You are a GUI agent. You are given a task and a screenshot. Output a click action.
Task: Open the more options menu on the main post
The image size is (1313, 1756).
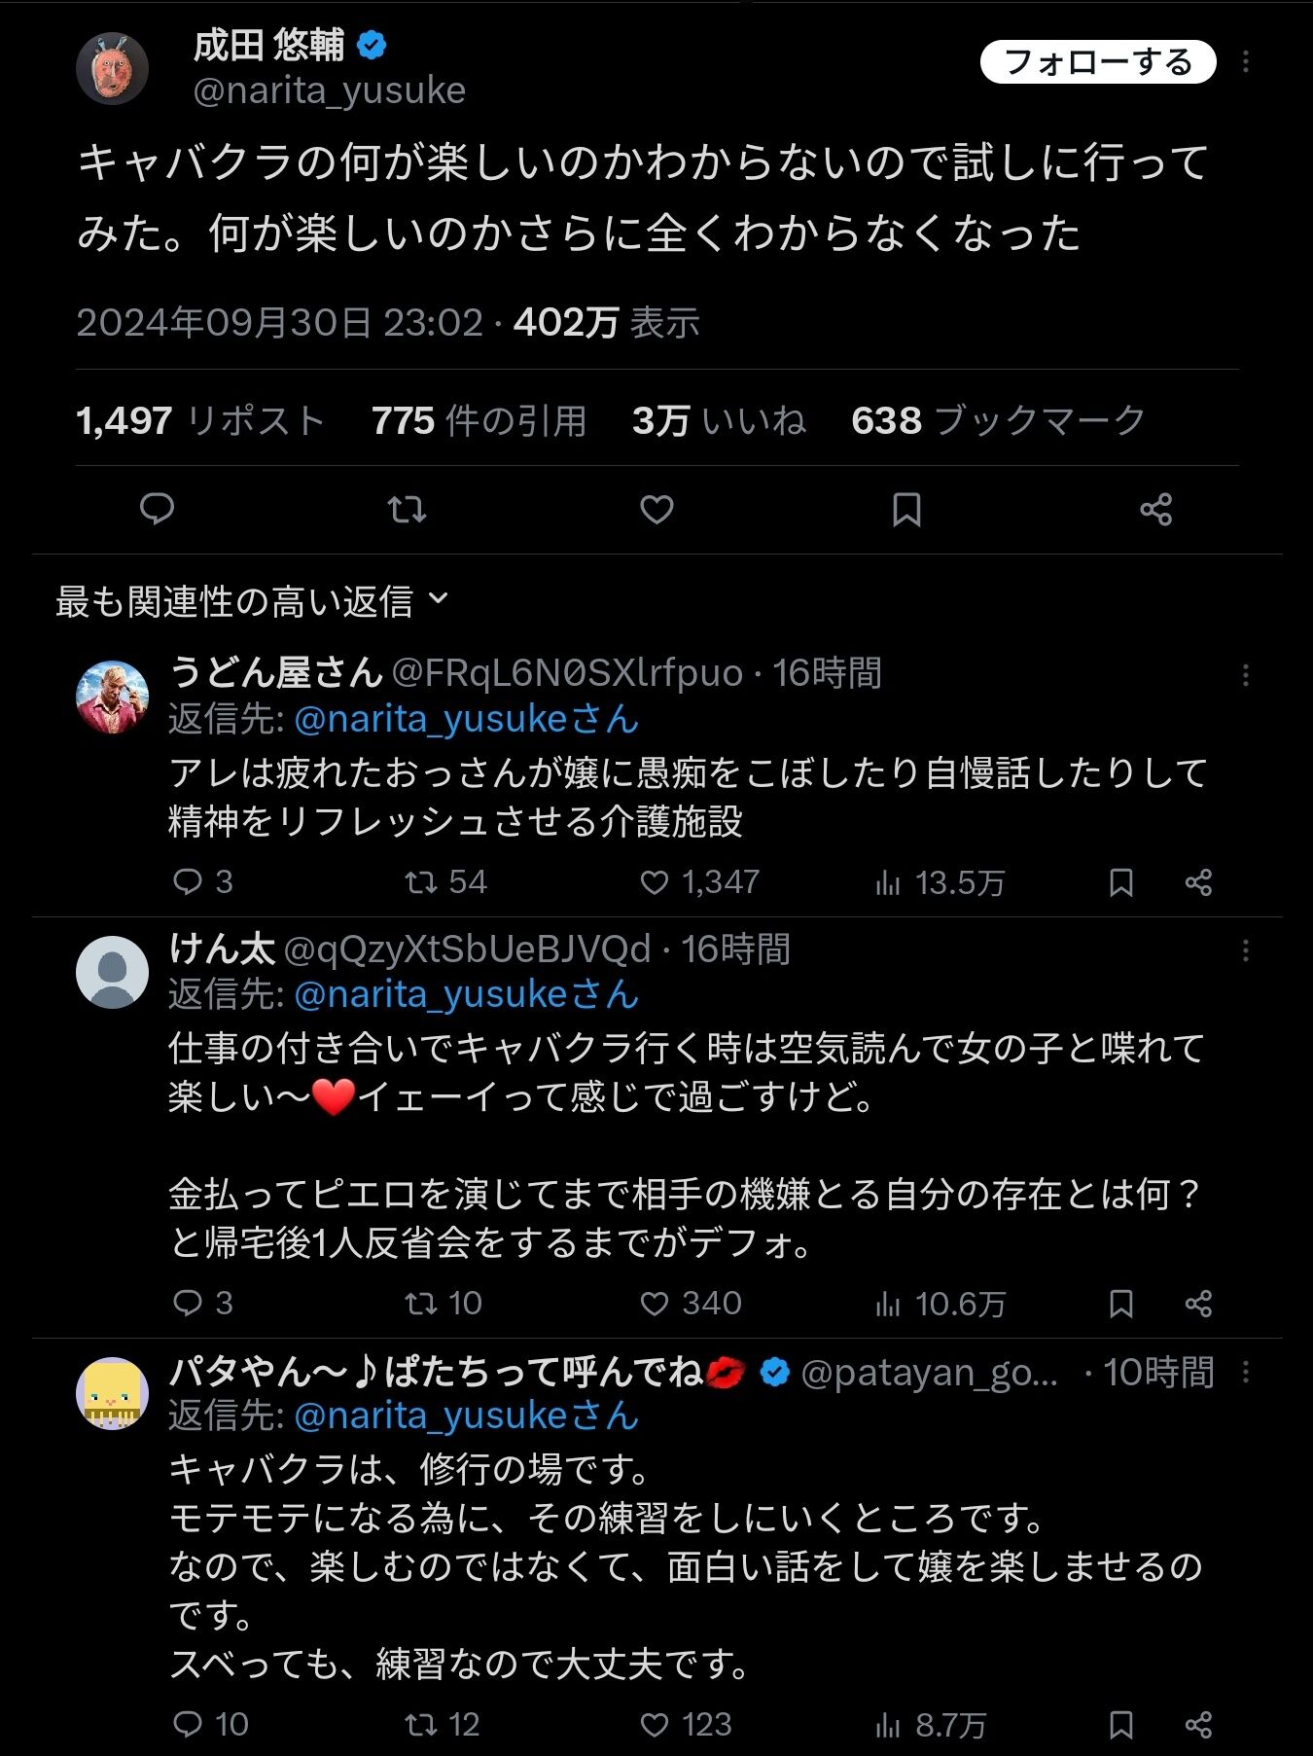click(x=1246, y=62)
